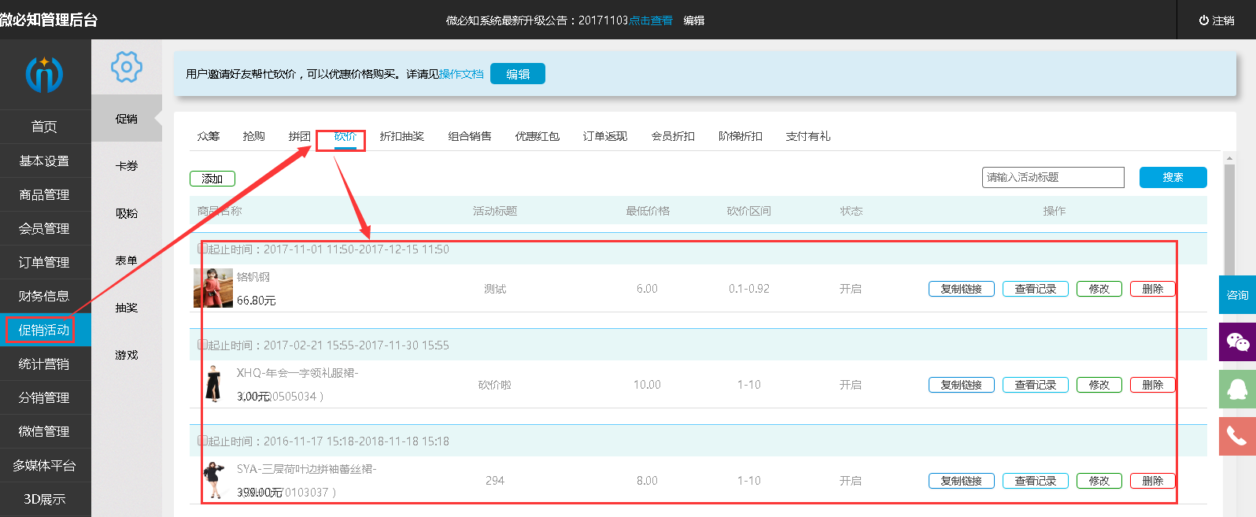
Task: Focus the 请输入活动标题 search field
Action: tap(1053, 178)
